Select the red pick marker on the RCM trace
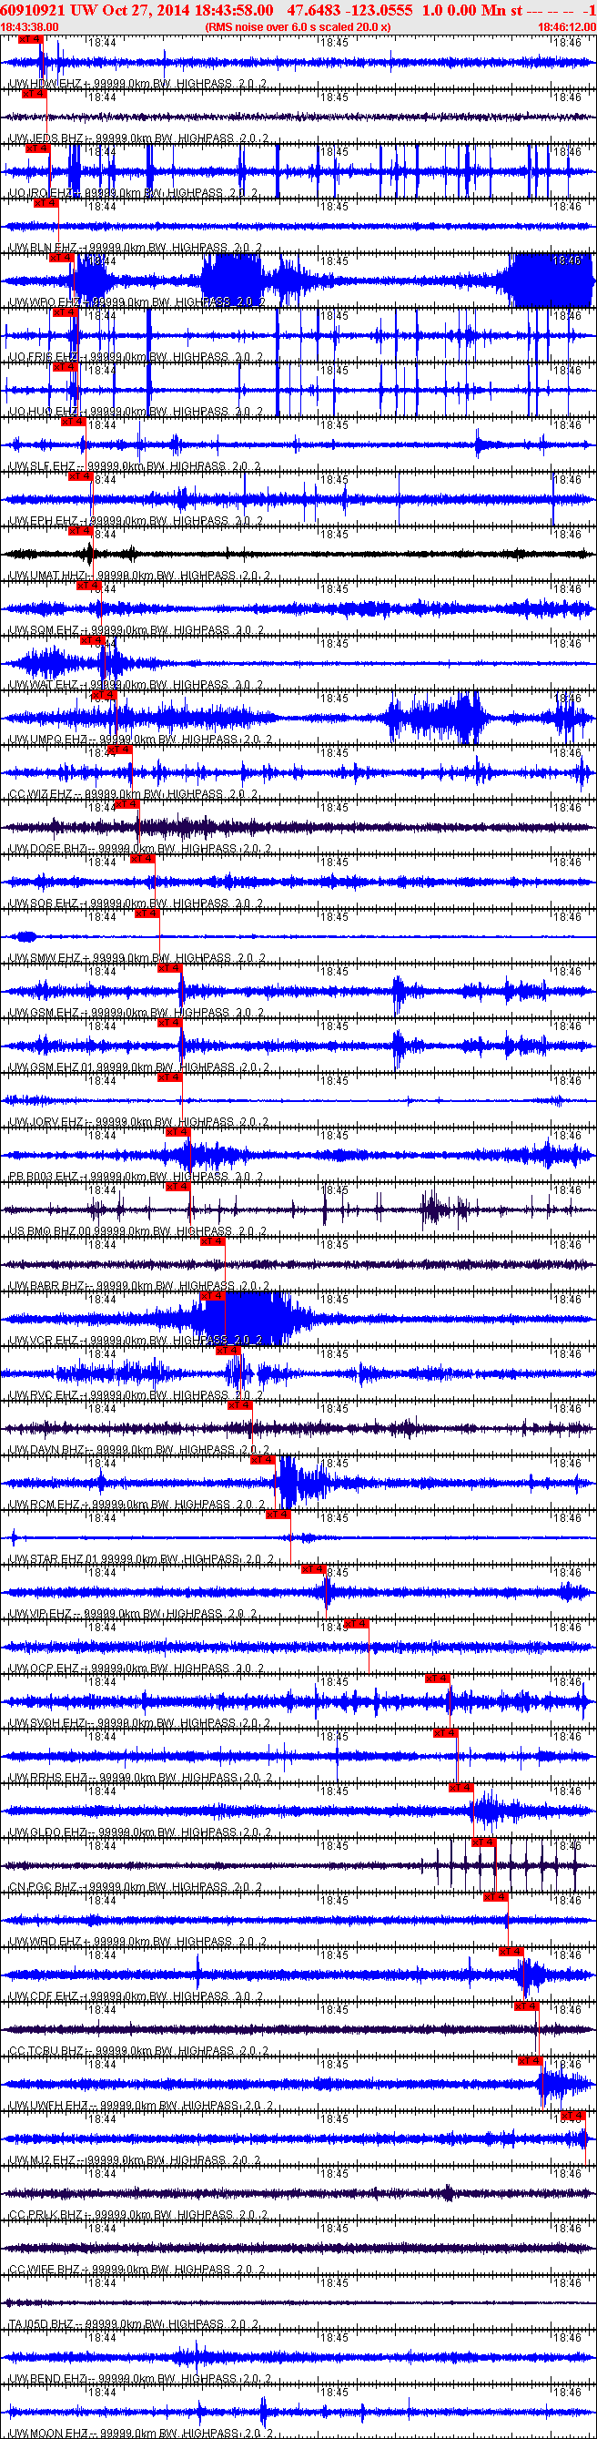This screenshot has width=597, height=2439. coord(263,1460)
